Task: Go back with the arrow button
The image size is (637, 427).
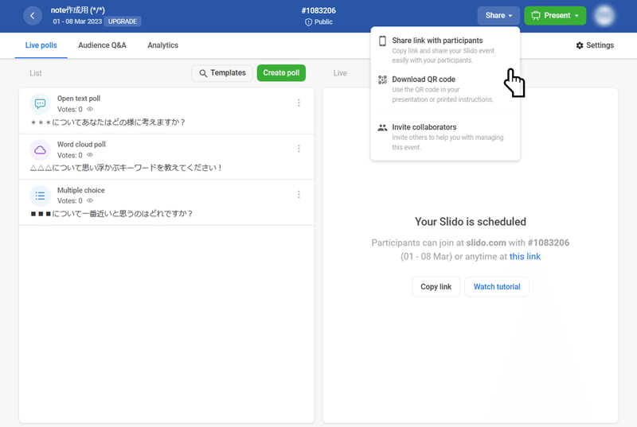Action: point(33,16)
